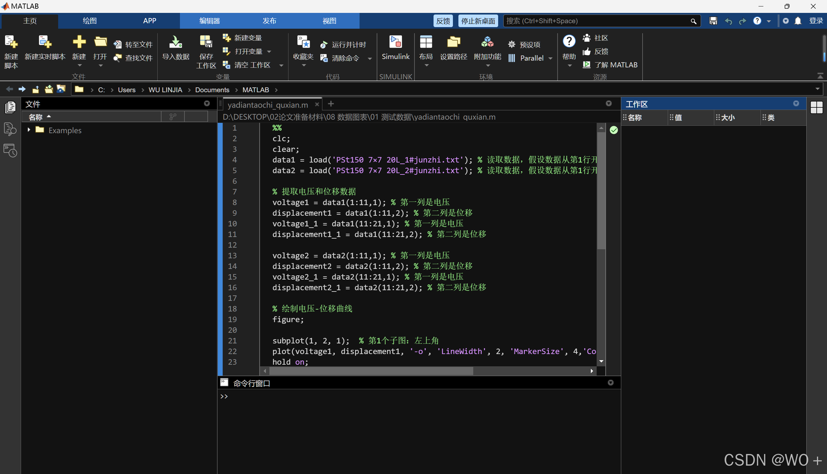
Task: Click the 反馈 button near search
Action: tap(443, 21)
